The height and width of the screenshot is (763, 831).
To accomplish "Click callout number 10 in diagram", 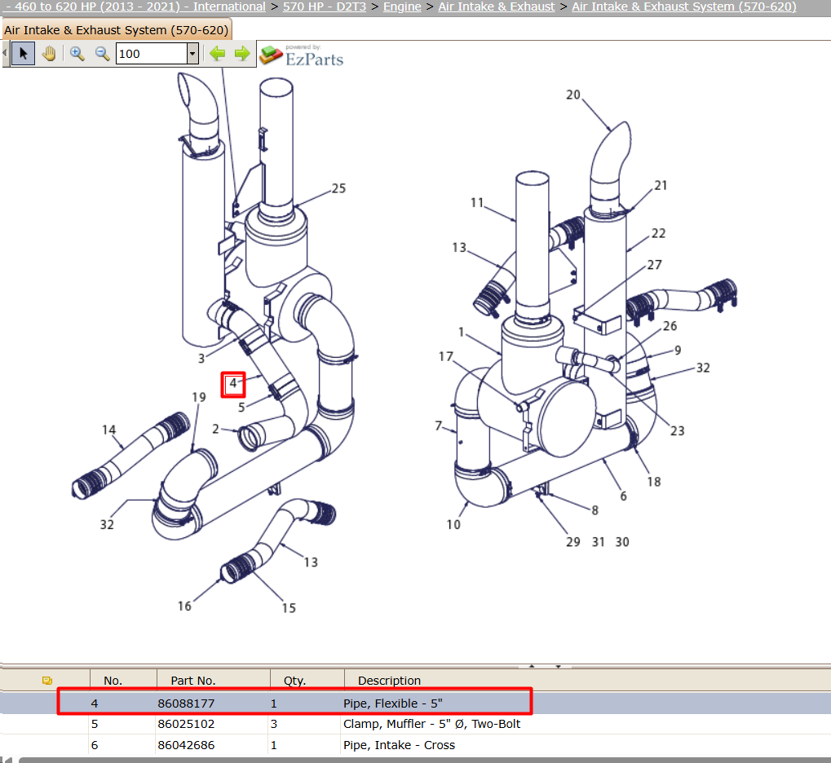I will pos(453,525).
